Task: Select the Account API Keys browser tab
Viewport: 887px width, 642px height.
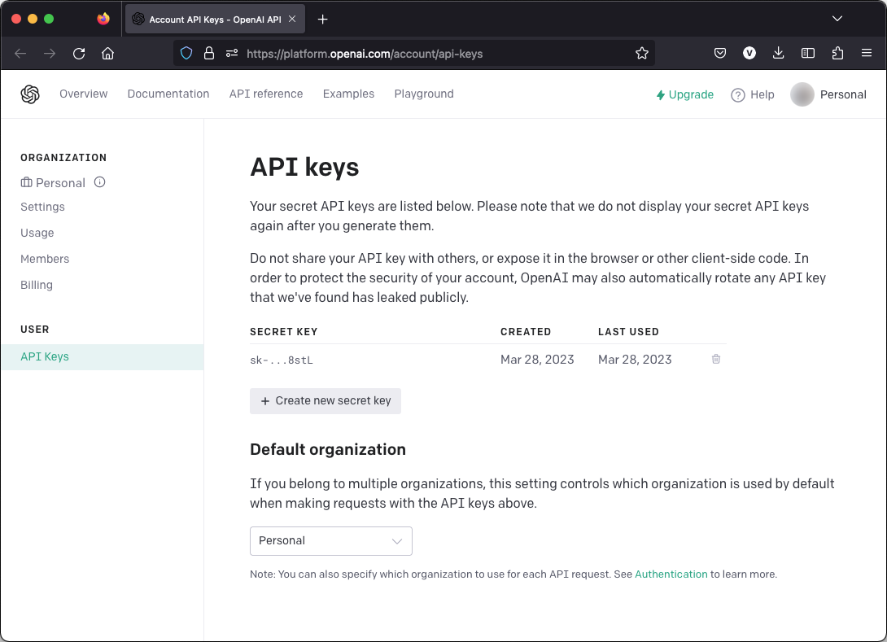Action: [x=215, y=20]
